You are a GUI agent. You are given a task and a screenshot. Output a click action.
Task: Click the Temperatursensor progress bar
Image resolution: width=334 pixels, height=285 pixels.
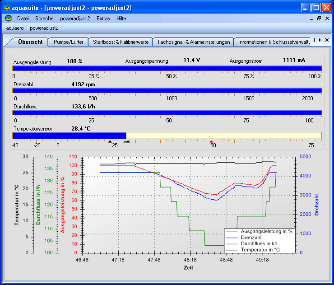pos(167,135)
